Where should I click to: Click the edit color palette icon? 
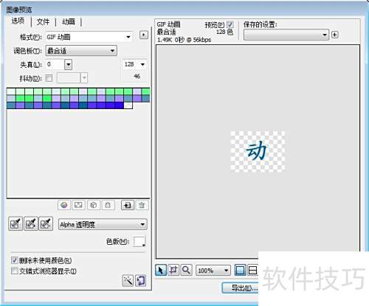(64, 205)
